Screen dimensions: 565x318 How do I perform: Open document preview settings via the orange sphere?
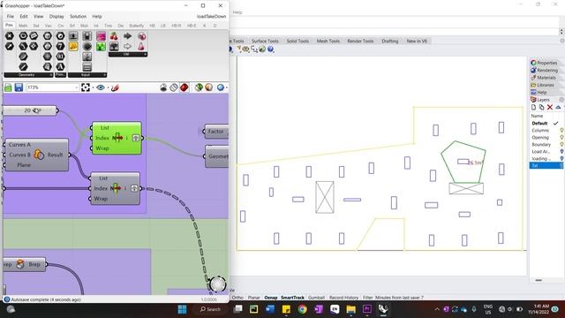click(209, 87)
